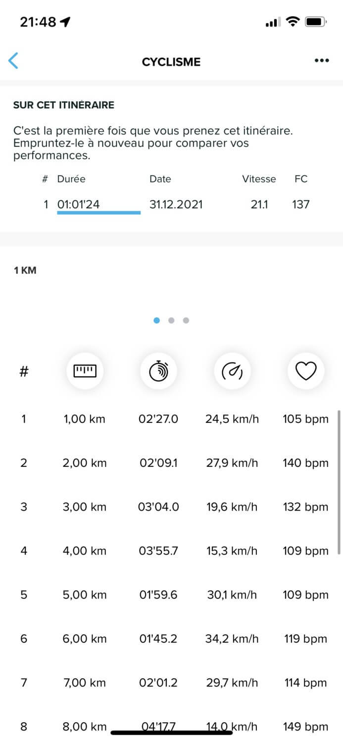Switch to the second page dot
The height and width of the screenshot is (742, 343).
click(171, 320)
